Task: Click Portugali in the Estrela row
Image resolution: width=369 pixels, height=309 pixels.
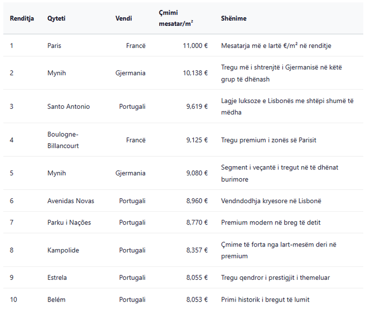Action: (x=132, y=277)
